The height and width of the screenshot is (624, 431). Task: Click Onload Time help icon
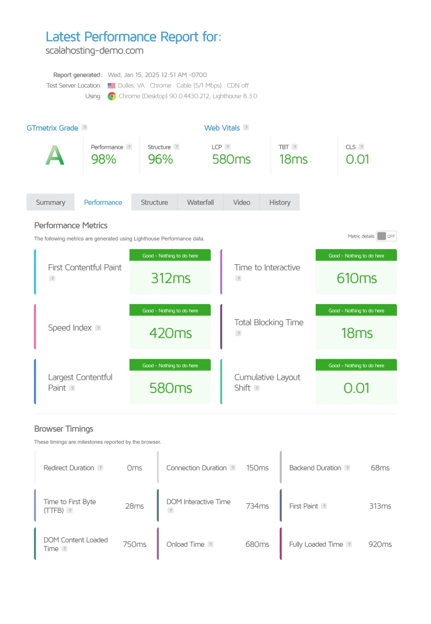point(211,544)
